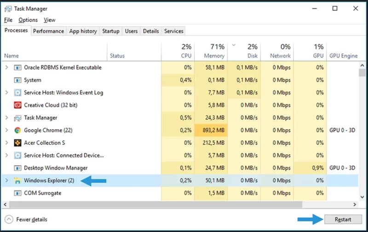
Task: Click the 1,5 MB COM Surrogate memory cell
Action: click(211, 193)
